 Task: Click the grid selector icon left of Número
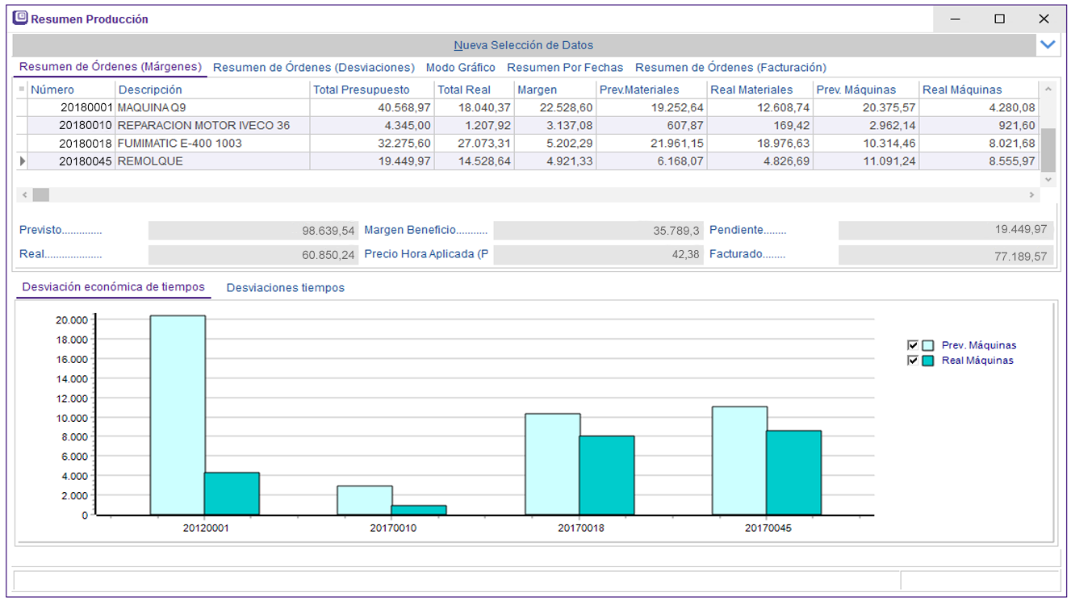22,90
